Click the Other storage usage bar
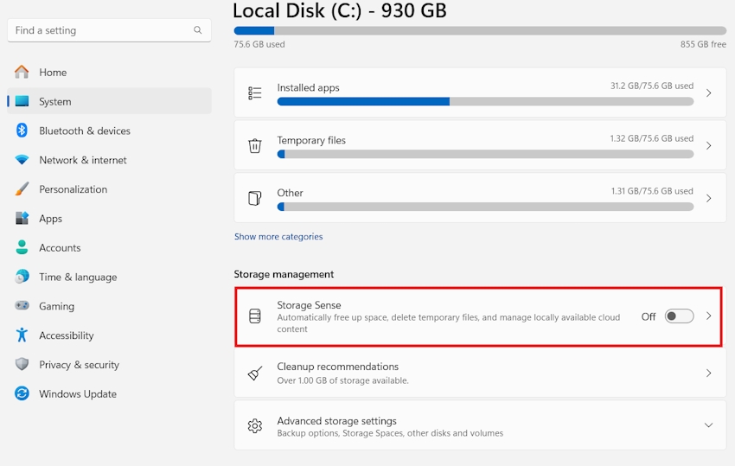Screen dimensions: 735x466 click(485, 207)
